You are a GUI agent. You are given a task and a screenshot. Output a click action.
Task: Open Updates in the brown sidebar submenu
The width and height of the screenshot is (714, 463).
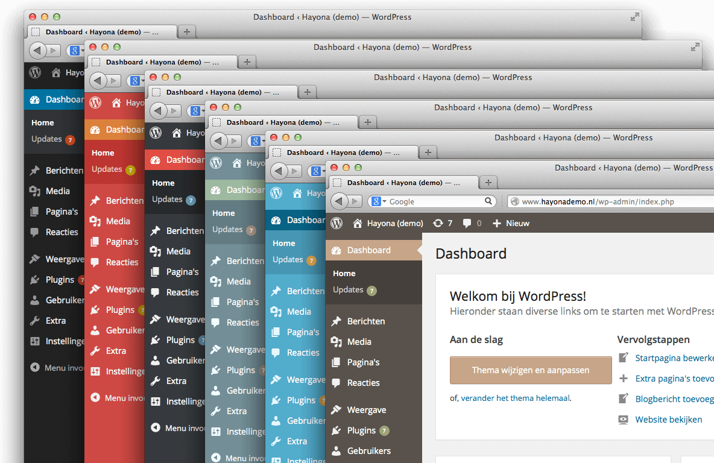(354, 290)
